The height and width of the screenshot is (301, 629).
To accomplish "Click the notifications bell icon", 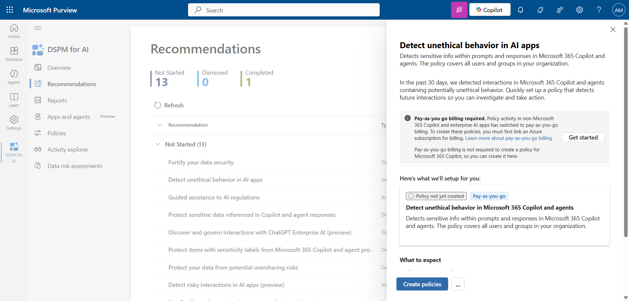I will pos(521,10).
